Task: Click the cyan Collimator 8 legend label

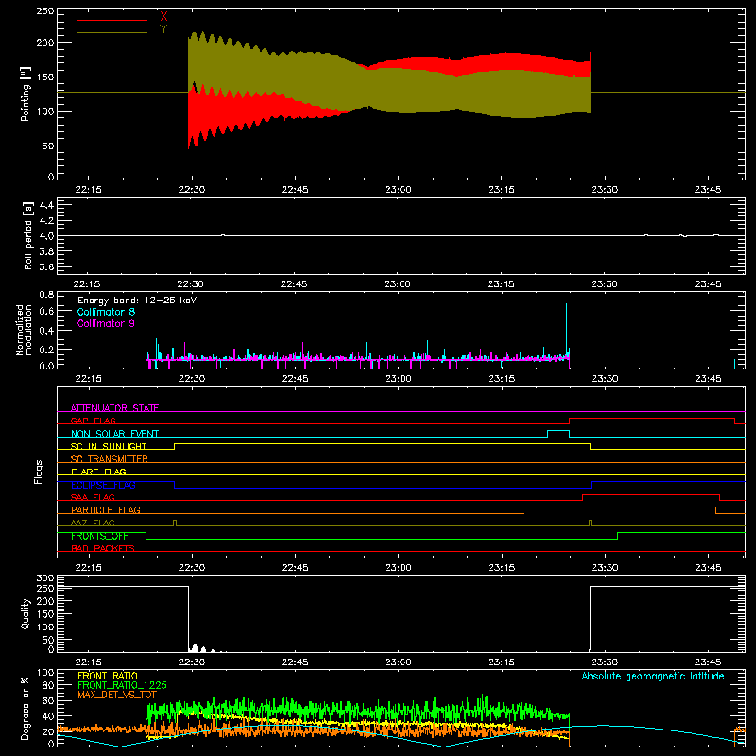Action: click(106, 312)
